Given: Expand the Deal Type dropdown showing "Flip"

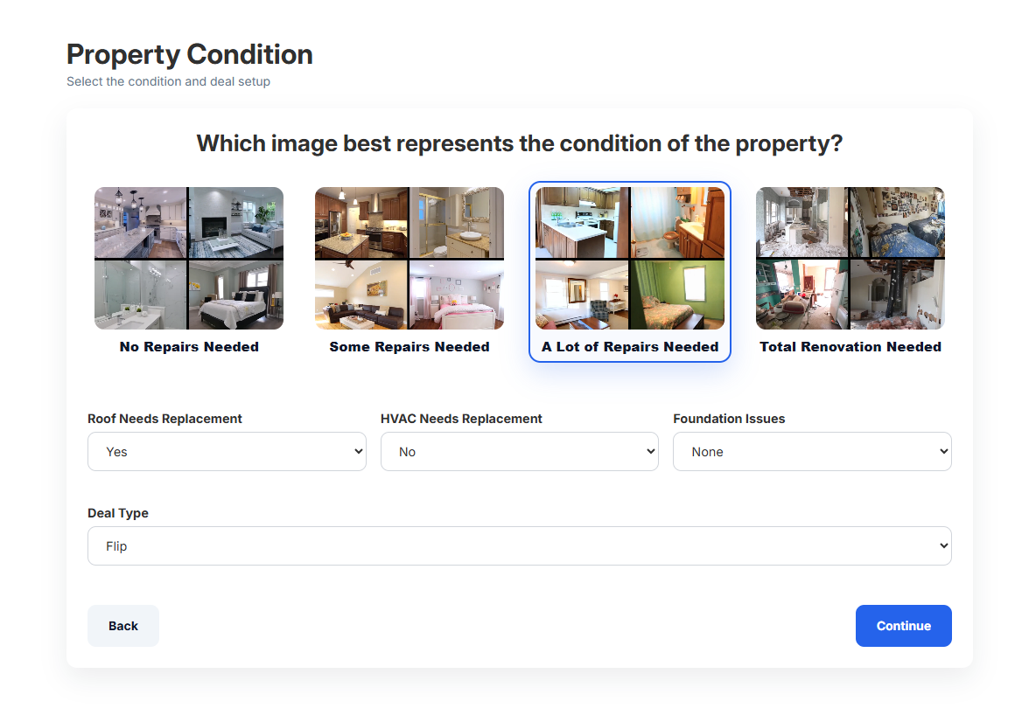Looking at the screenshot, I should pyautogui.click(x=519, y=545).
